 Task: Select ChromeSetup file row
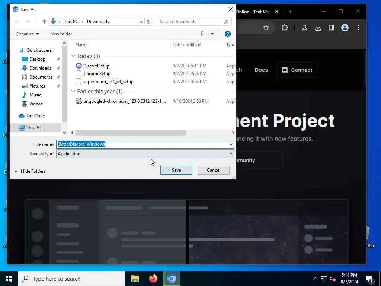(x=154, y=74)
